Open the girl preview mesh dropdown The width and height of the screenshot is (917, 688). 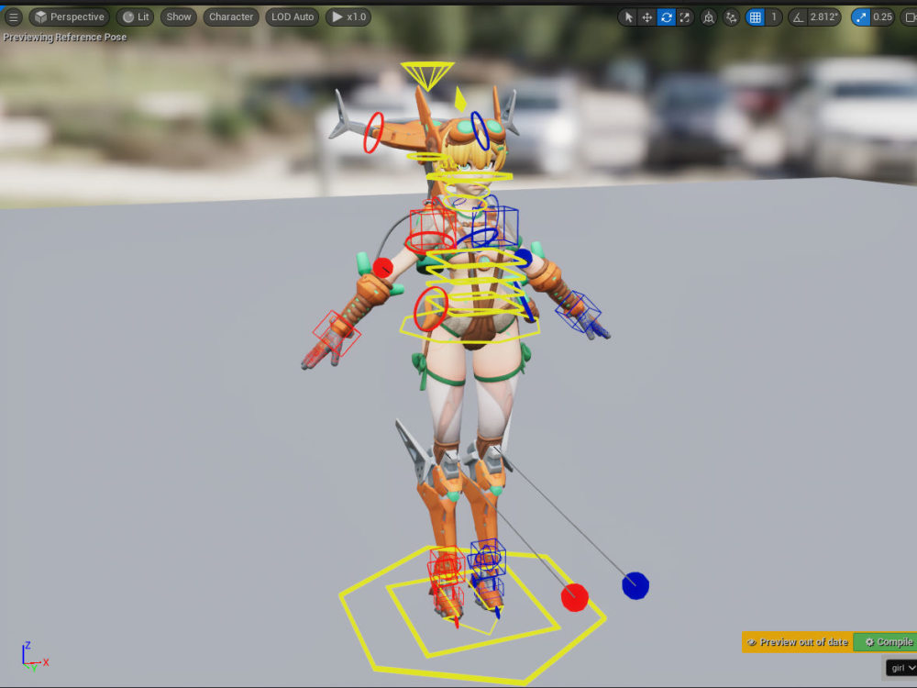click(x=901, y=668)
